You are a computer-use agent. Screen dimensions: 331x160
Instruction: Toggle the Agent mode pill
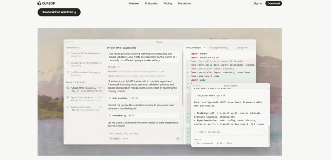[x=115, y=138]
